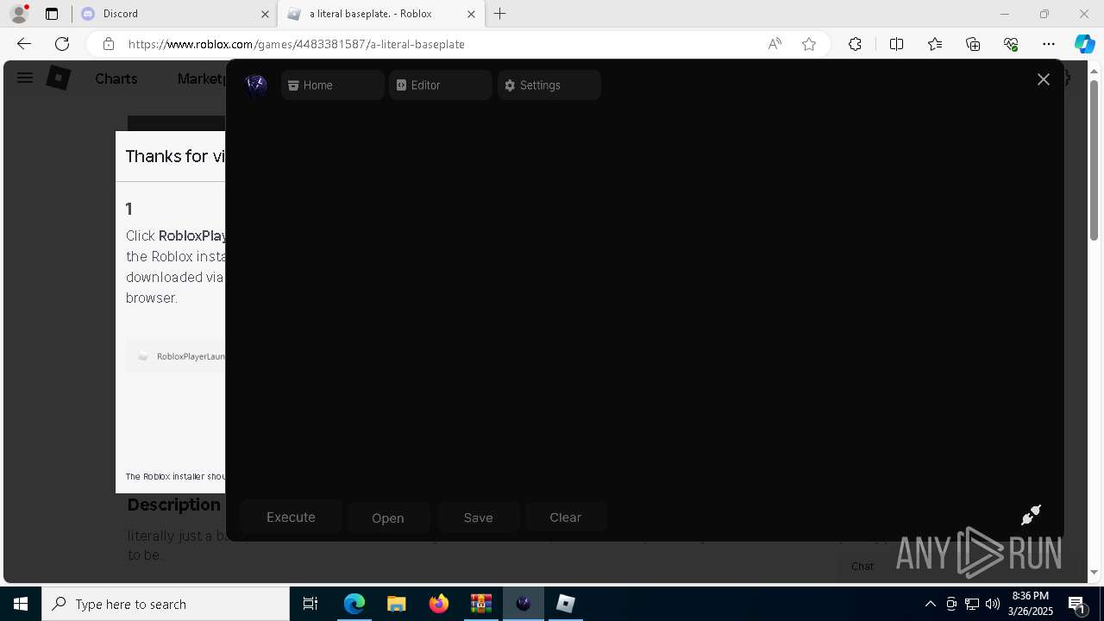Click the Open script button
This screenshot has width=1104, height=621.
[x=388, y=517]
